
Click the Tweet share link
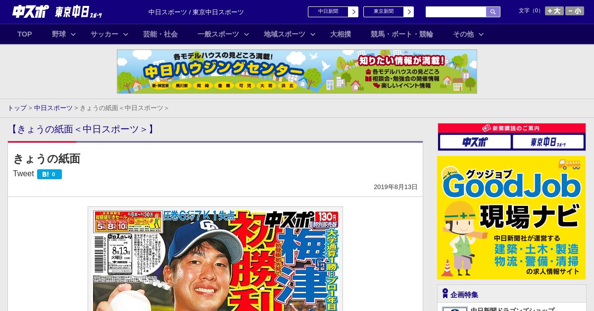23,174
